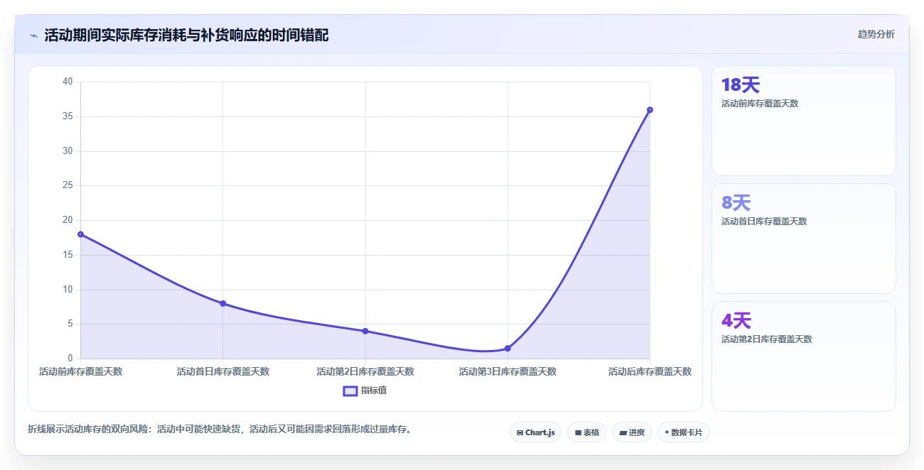Click the y-axis value 40
The width and height of the screenshot is (924, 470).
tap(68, 82)
